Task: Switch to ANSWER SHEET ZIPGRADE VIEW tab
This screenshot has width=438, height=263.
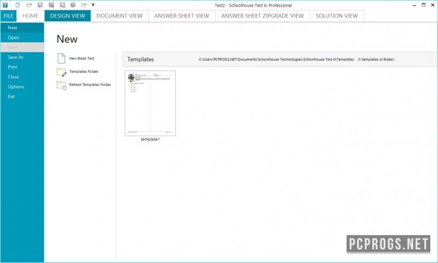Action: 263,16
